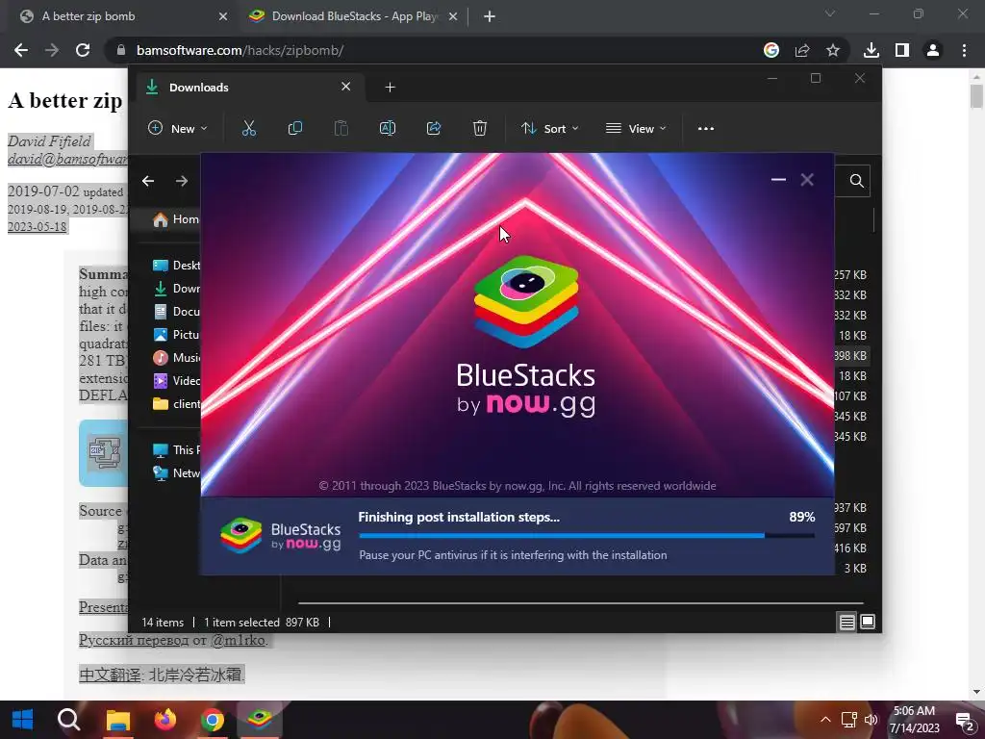Switch Explorer to large thumbnails view icon

coord(868,623)
